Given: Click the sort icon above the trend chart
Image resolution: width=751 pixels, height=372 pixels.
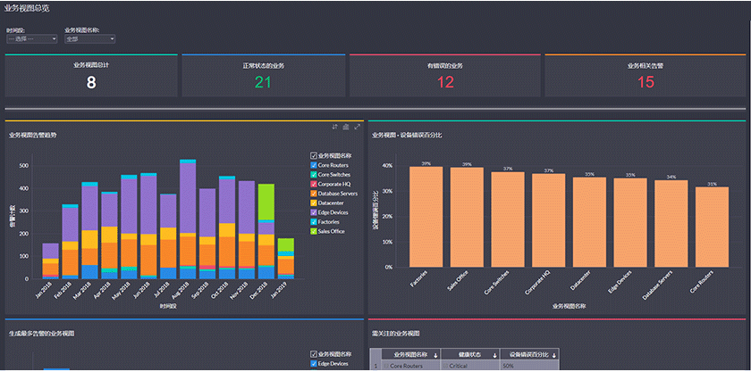Looking at the screenshot, I should pos(335,127).
